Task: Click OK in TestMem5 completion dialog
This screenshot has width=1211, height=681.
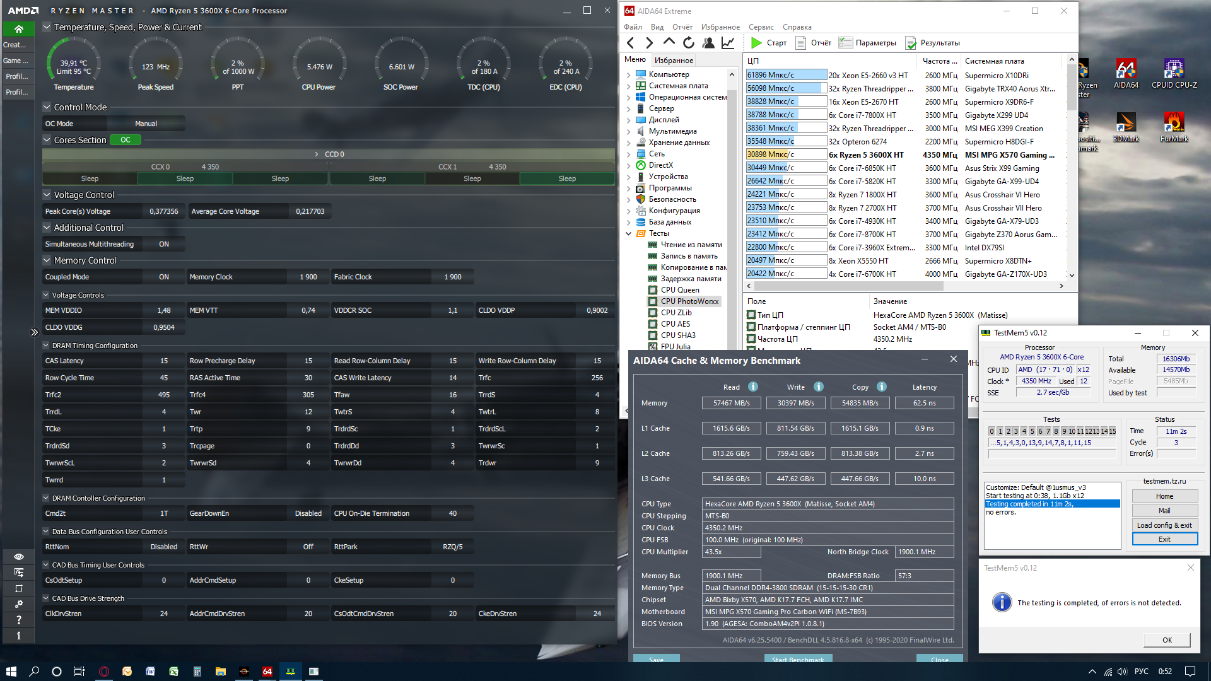Action: point(1167,640)
